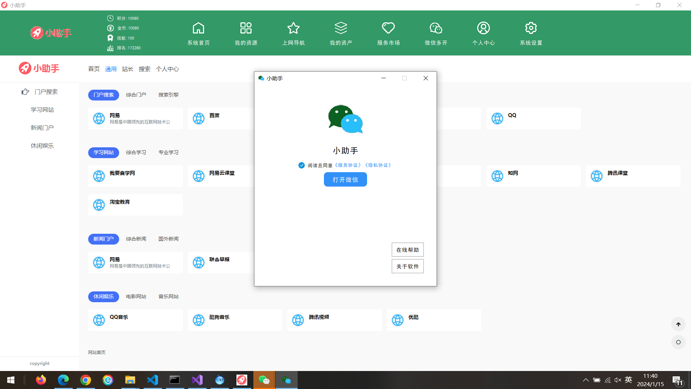Select the 专业学习 sub-category
The height and width of the screenshot is (389, 691).
pyautogui.click(x=168, y=152)
